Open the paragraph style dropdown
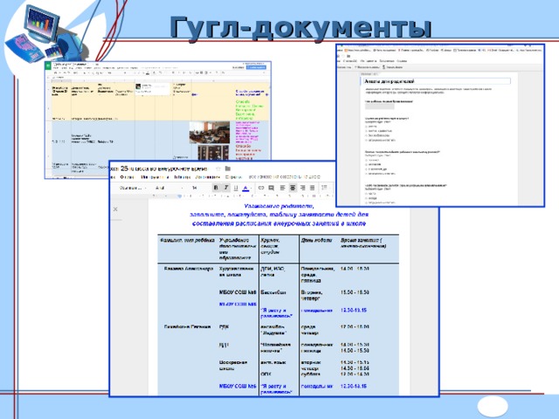Screen dimensions: 559x419 tap(133, 188)
